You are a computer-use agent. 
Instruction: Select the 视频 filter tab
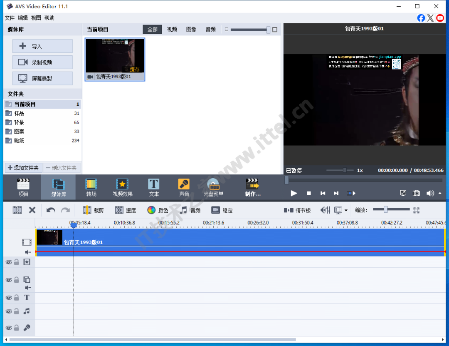(172, 29)
